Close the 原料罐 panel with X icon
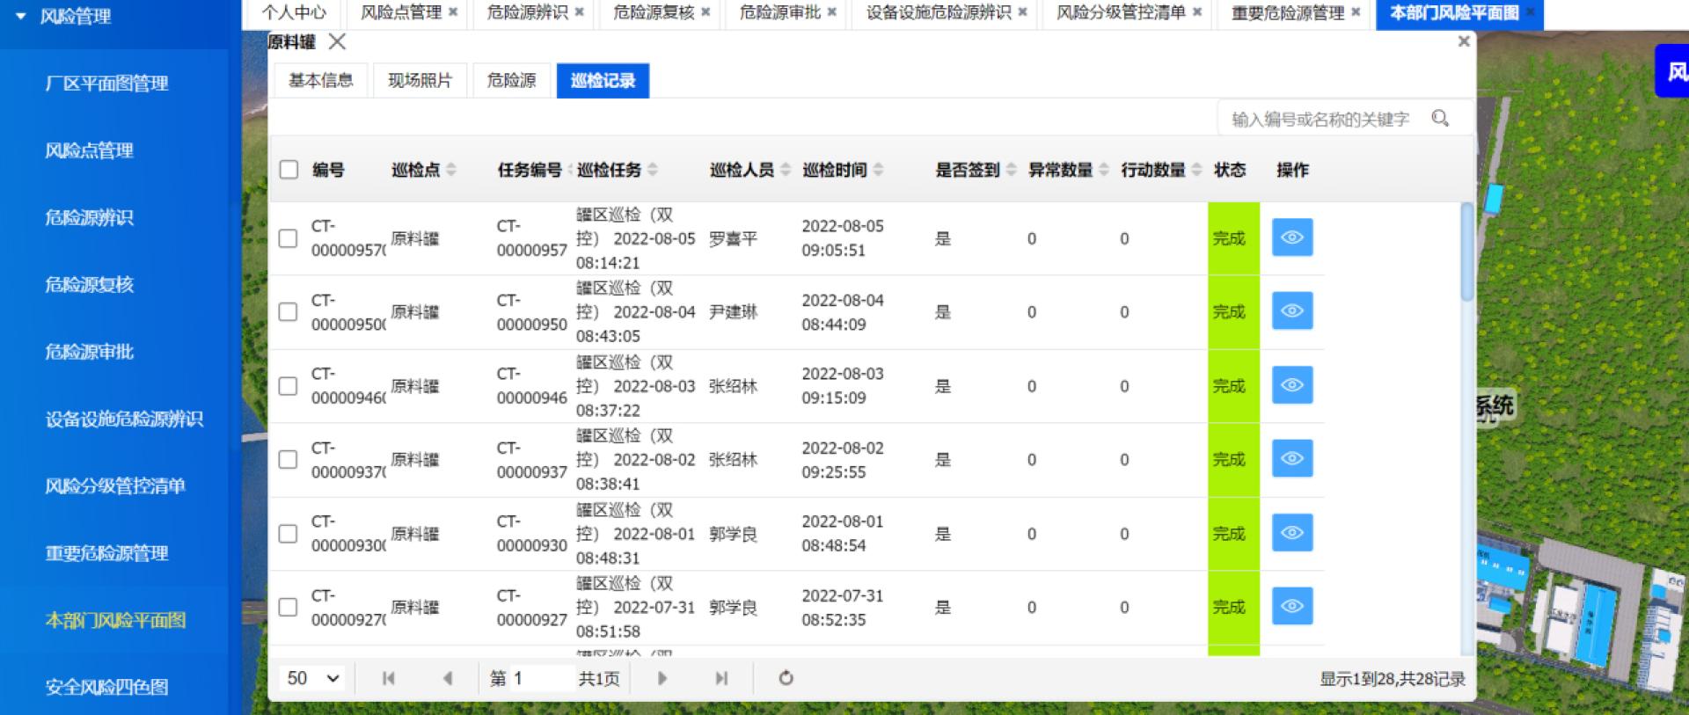This screenshot has height=715, width=1689. coord(337,41)
